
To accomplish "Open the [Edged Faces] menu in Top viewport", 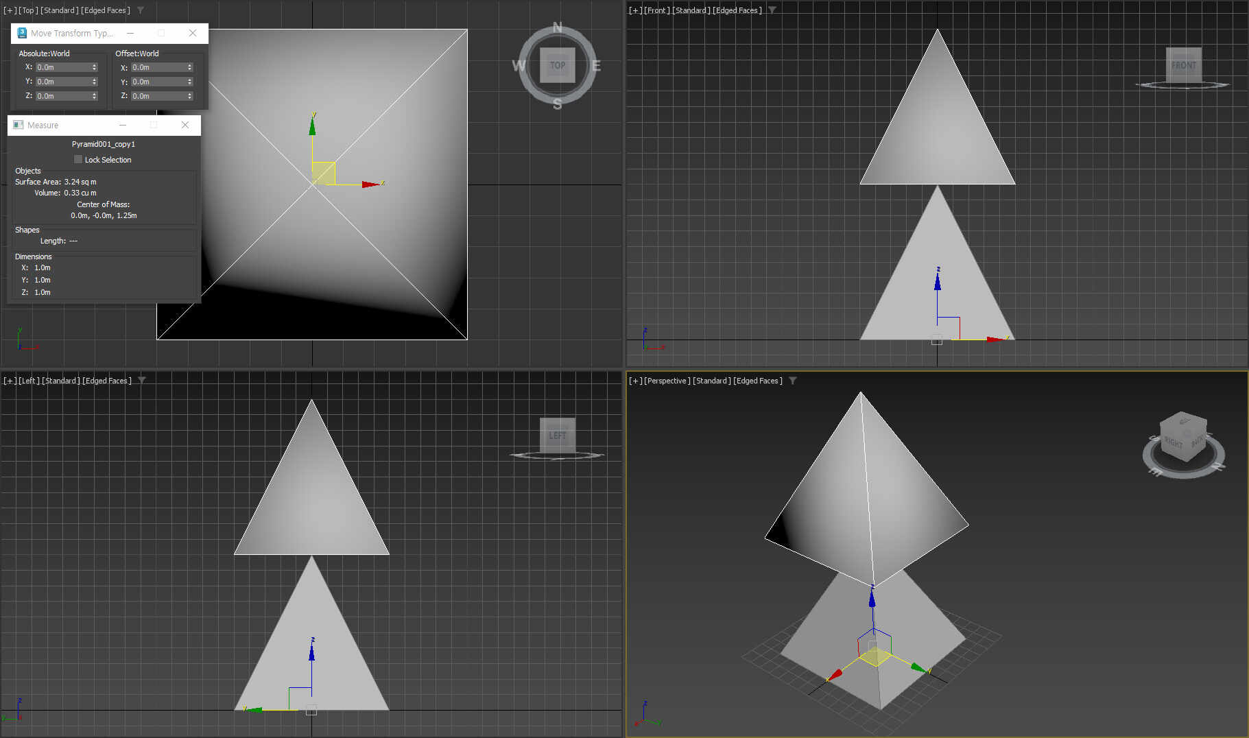I will click(106, 10).
